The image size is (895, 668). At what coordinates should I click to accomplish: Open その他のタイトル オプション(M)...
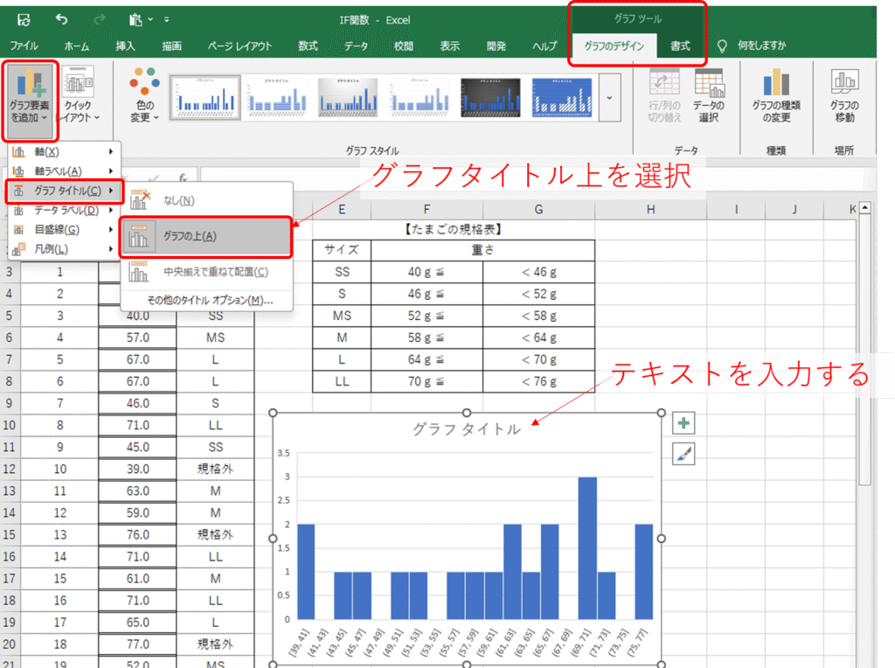point(205,300)
